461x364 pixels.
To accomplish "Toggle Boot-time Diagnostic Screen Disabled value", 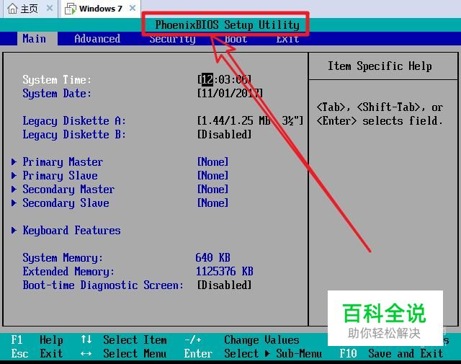I will click(x=224, y=285).
